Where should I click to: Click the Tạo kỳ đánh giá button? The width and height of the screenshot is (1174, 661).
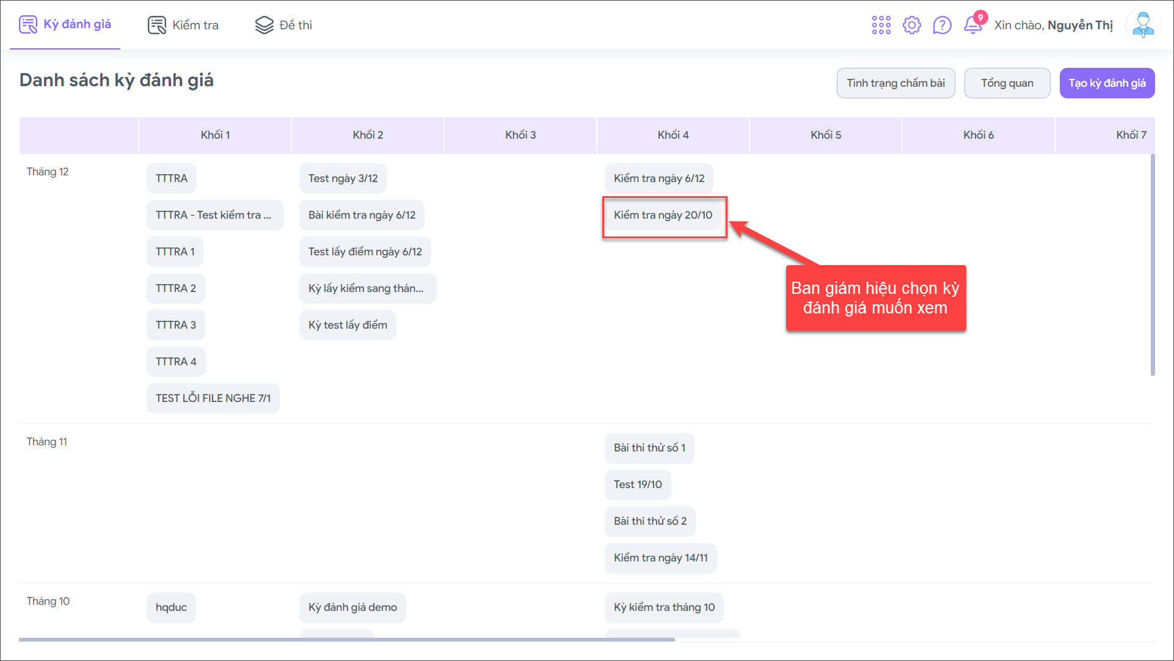pyautogui.click(x=1106, y=83)
